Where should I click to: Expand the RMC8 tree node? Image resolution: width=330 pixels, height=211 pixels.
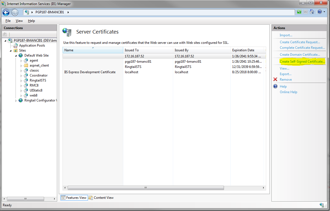[21, 85]
